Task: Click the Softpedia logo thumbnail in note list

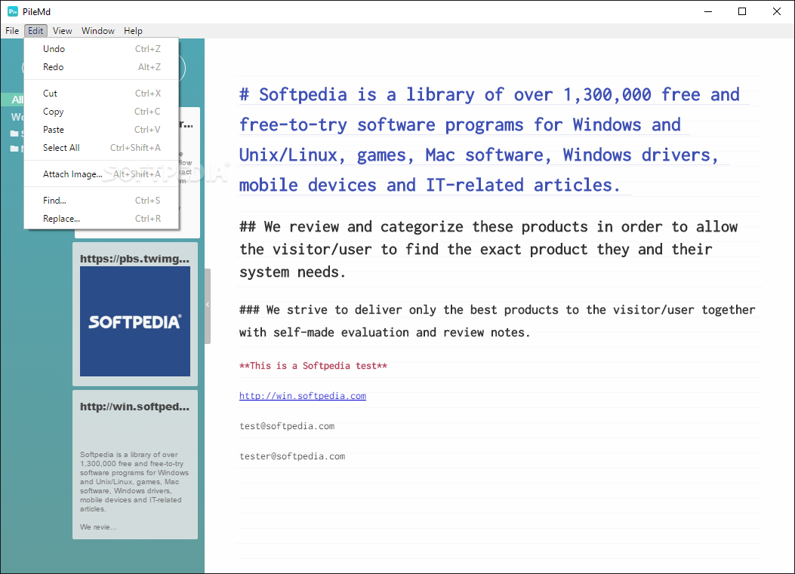Action: point(135,321)
